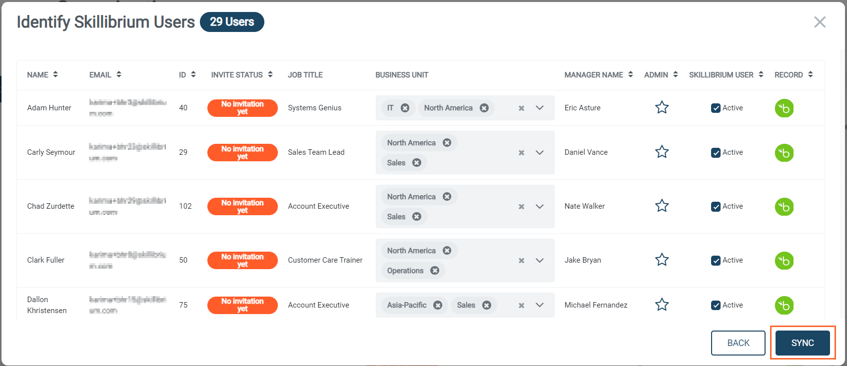The width and height of the screenshot is (847, 366).
Task: Clear all business units for Dallon Khristensen
Action: pyautogui.click(x=521, y=306)
